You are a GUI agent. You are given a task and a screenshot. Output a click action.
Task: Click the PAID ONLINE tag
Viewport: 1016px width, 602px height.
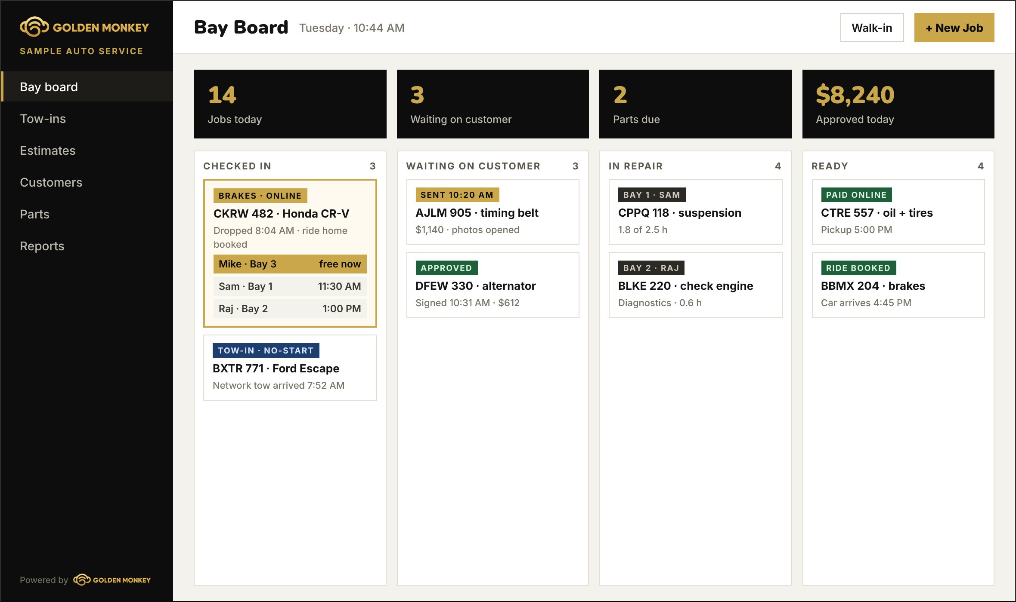856,195
